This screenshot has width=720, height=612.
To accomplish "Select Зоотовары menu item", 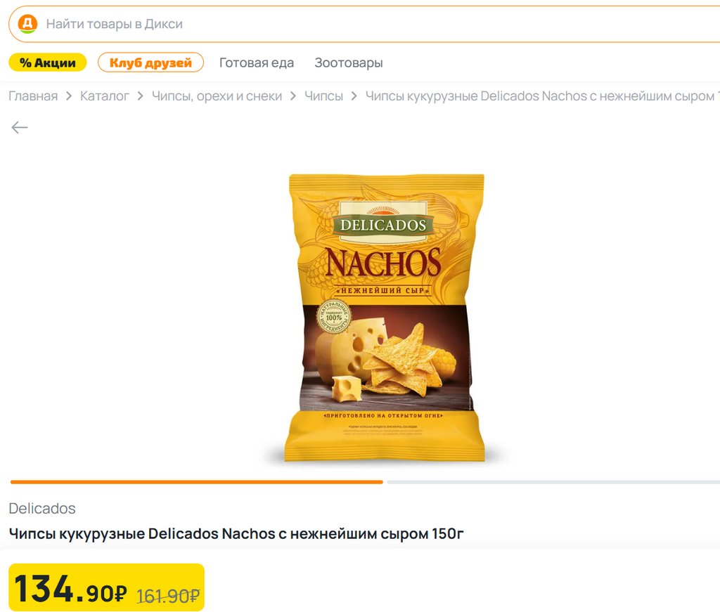I will tap(349, 63).
